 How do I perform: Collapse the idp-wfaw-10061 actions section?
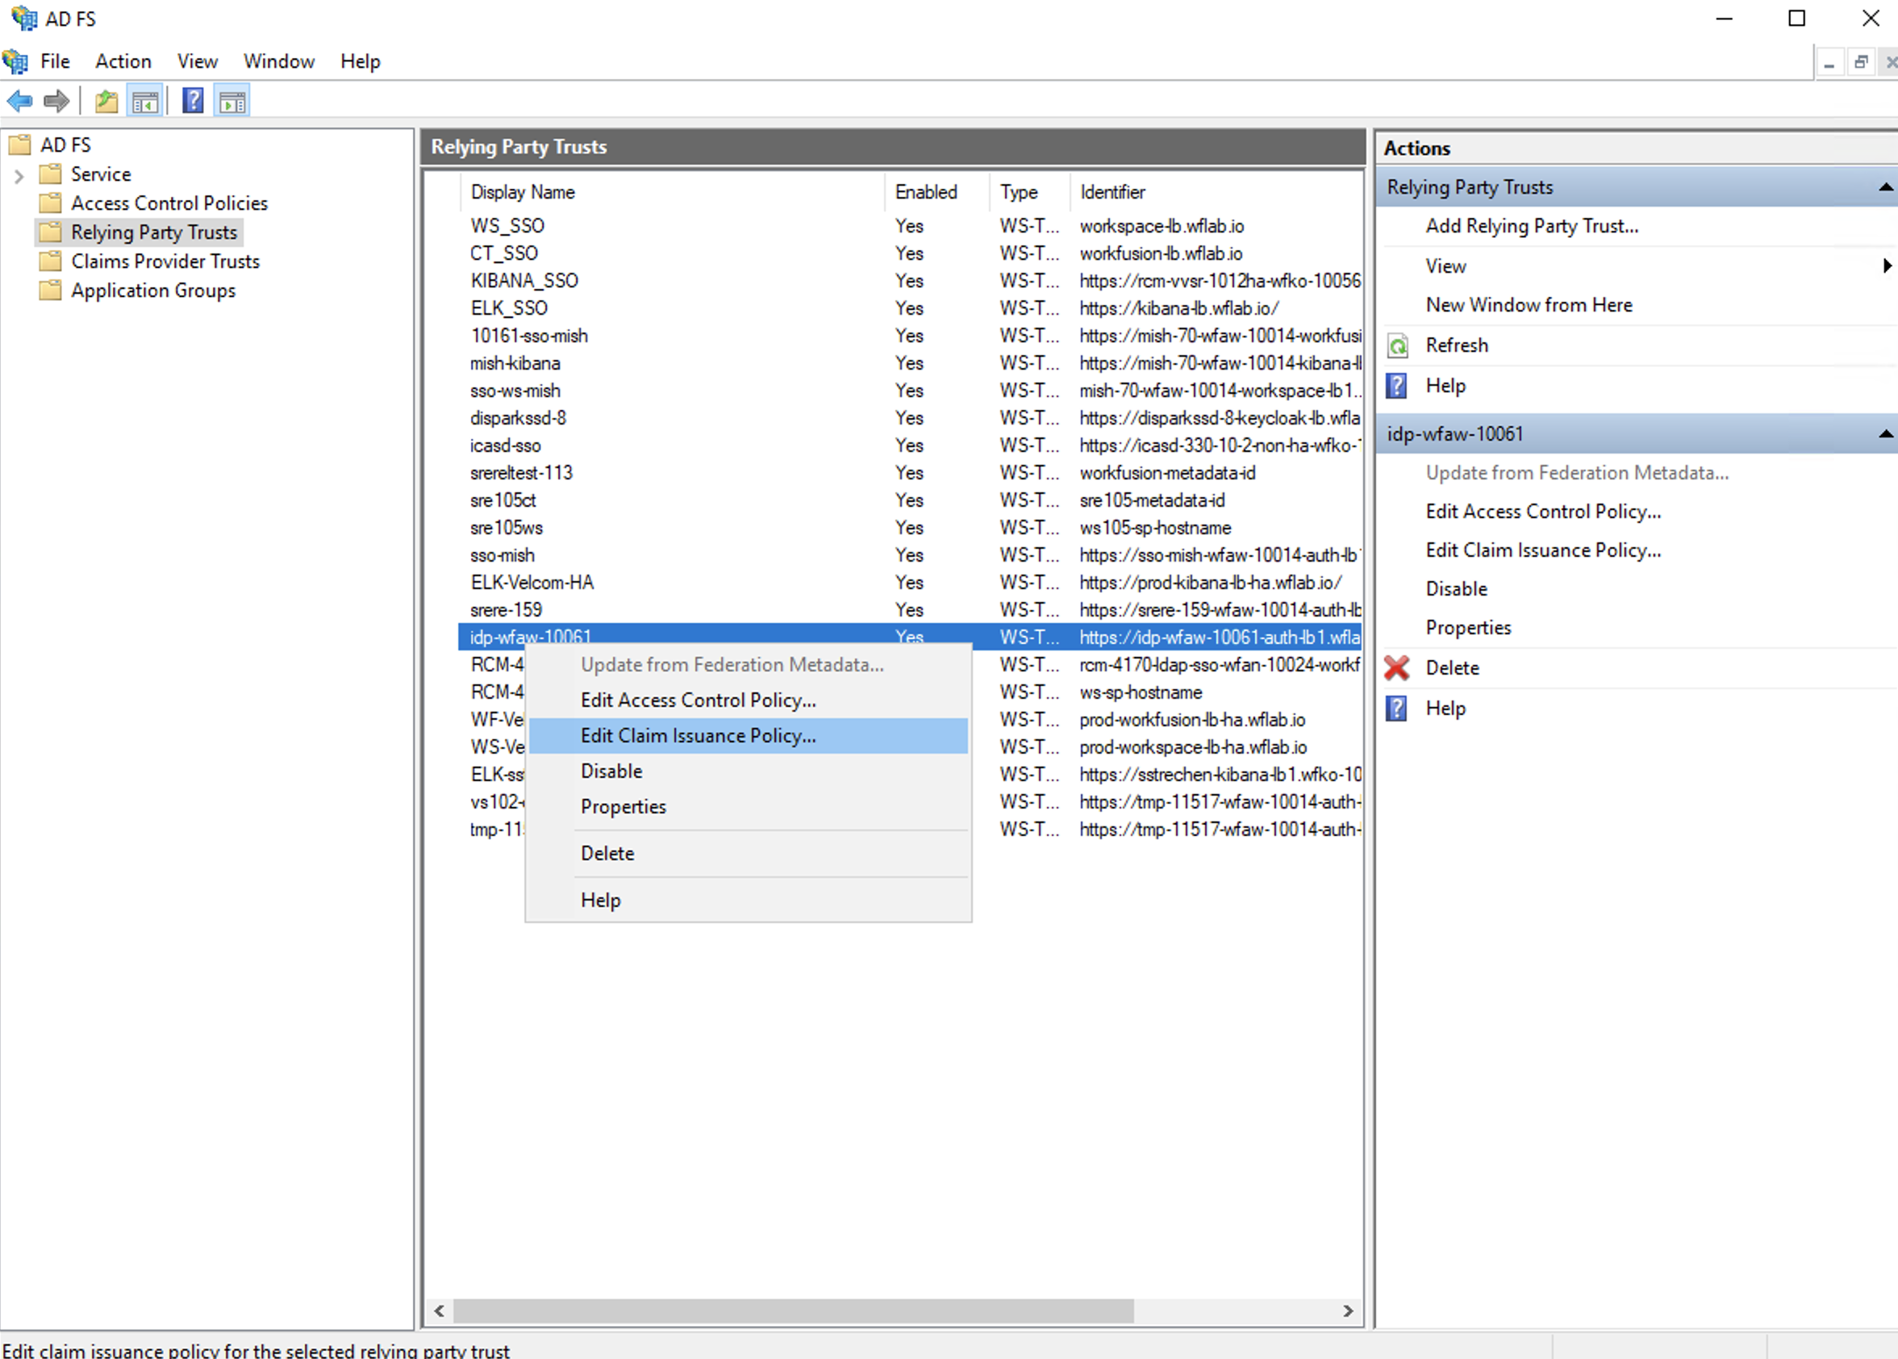pos(1885,433)
